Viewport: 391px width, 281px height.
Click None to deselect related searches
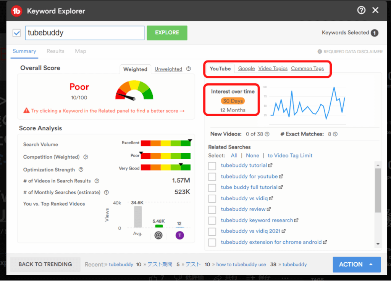(252, 155)
